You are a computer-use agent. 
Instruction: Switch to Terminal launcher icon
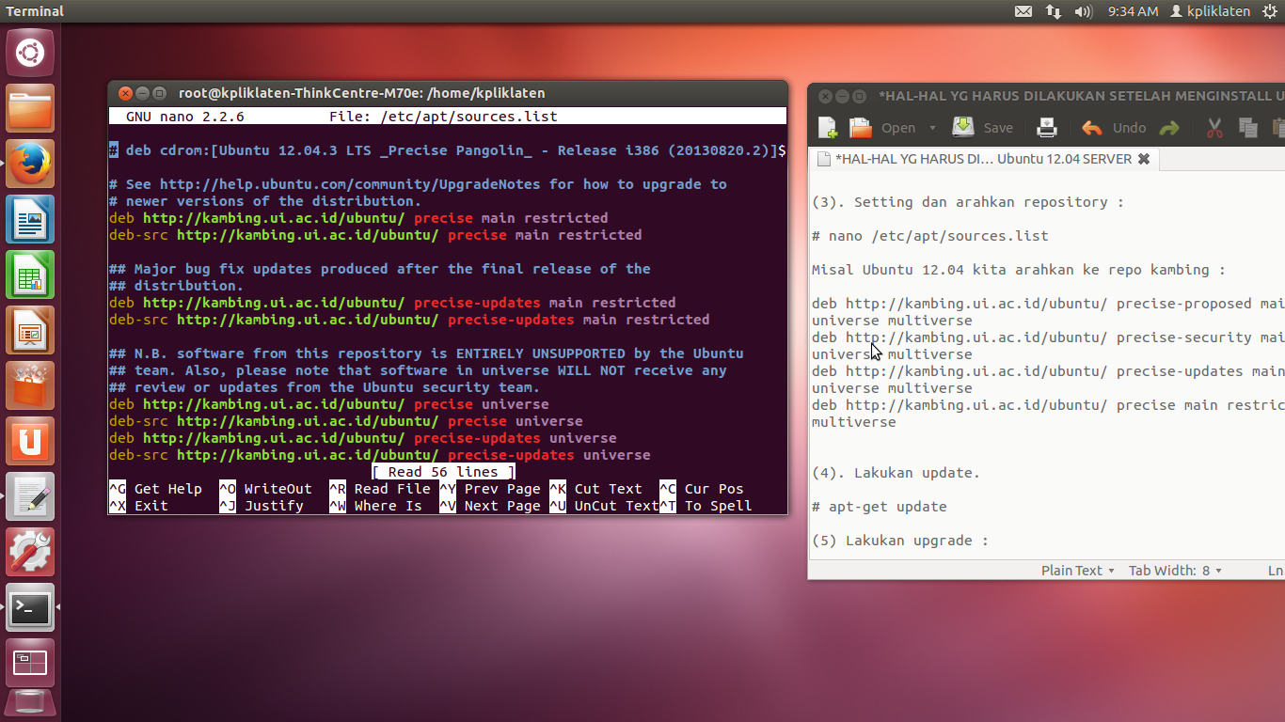(x=30, y=607)
